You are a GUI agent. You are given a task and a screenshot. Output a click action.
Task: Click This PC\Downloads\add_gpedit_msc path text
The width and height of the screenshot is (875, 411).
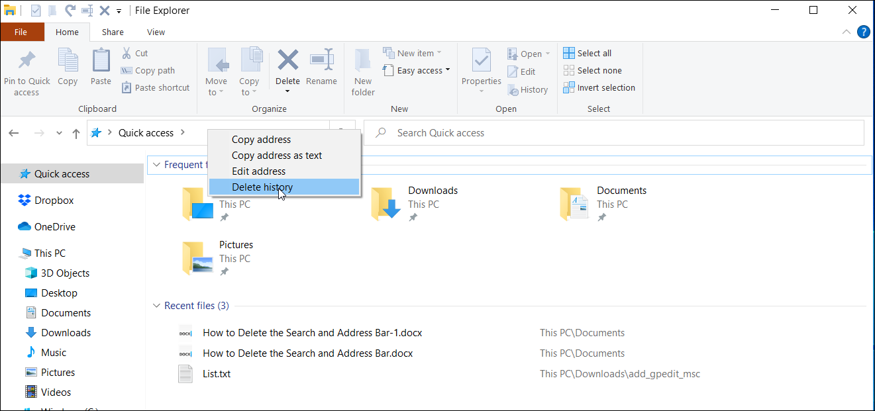coord(619,374)
